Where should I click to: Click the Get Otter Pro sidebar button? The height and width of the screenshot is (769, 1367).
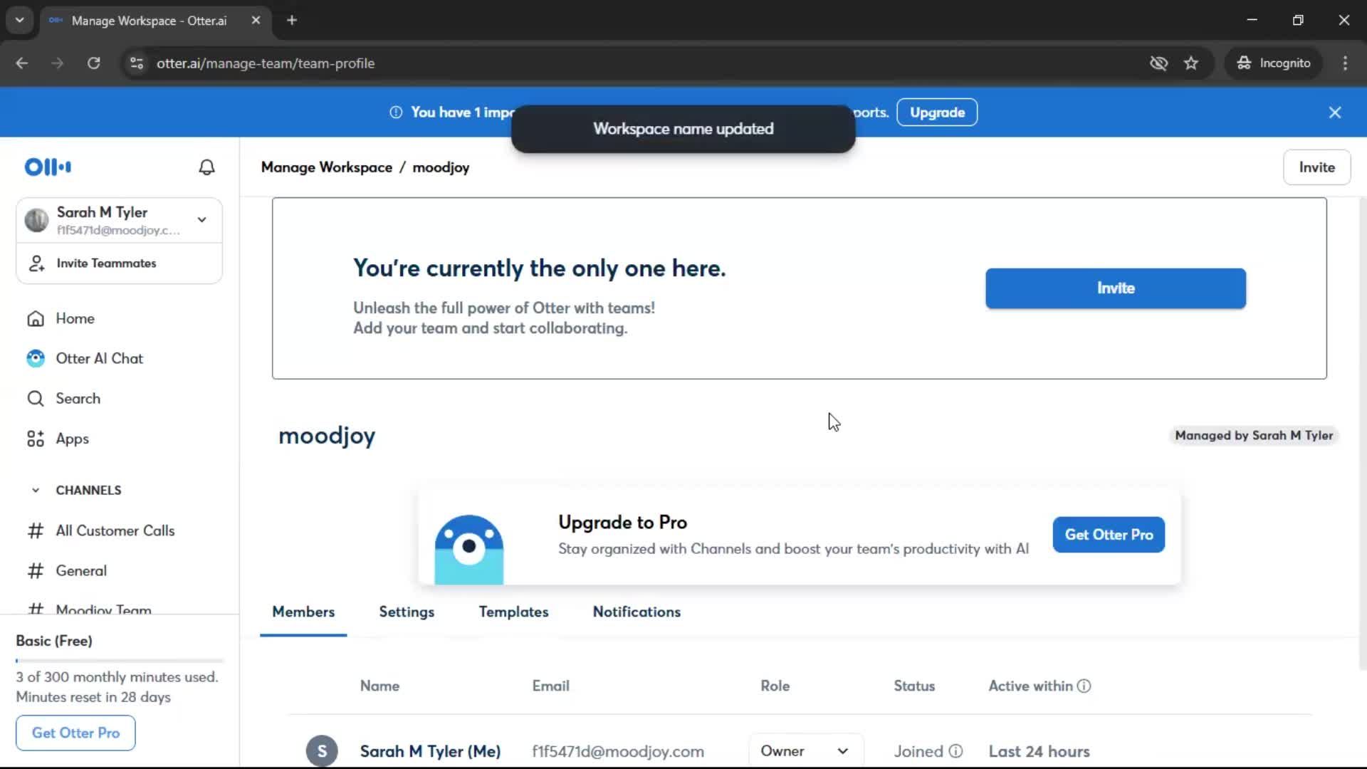75,733
